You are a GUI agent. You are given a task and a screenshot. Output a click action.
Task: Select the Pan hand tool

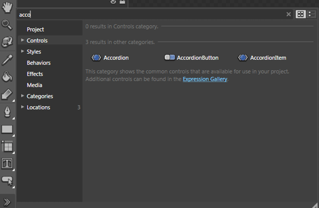pyautogui.click(x=7, y=7)
